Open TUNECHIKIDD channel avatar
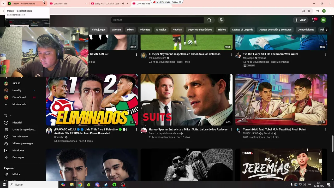 (238, 130)
